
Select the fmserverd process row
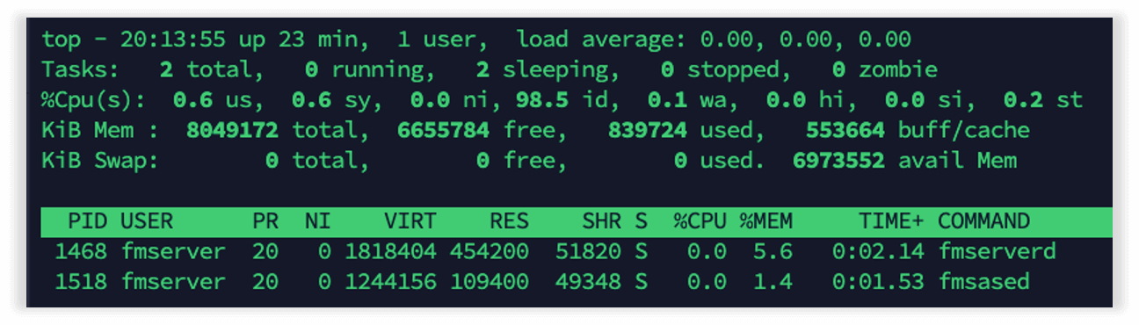tap(576, 252)
